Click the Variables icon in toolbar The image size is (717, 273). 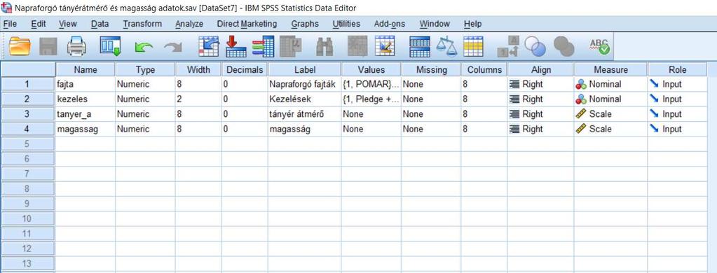263,46
